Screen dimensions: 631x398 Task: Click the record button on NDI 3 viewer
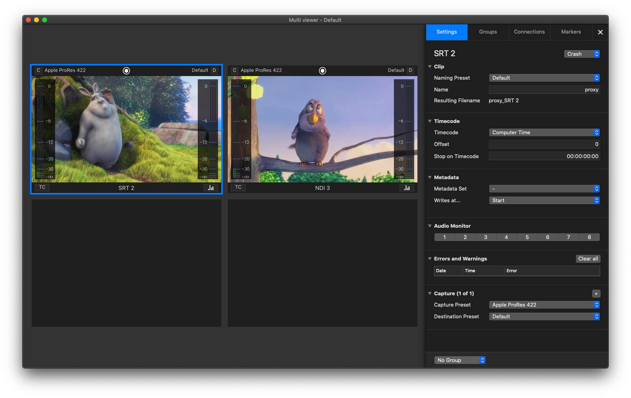pos(323,71)
